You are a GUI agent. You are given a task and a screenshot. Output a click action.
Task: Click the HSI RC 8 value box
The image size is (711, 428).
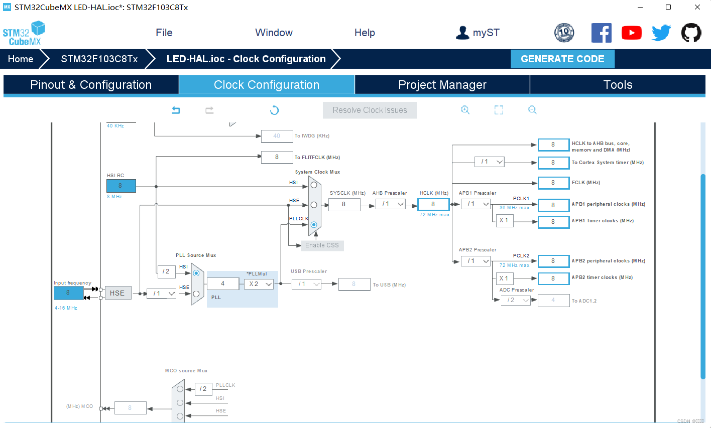121,186
